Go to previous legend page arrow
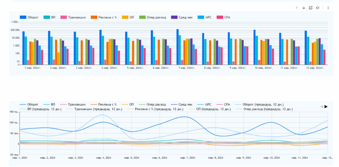The image size is (339, 167). click(x=321, y=106)
